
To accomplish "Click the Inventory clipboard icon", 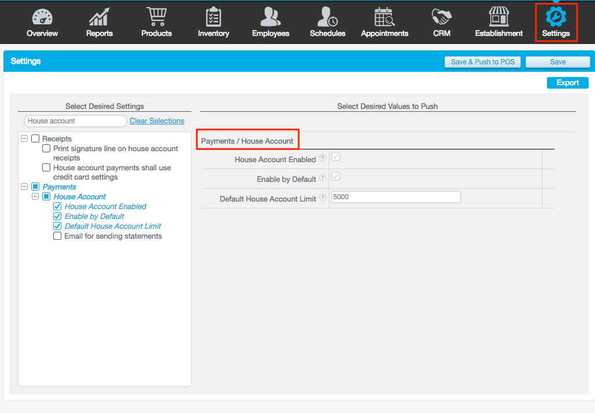I will tap(213, 17).
